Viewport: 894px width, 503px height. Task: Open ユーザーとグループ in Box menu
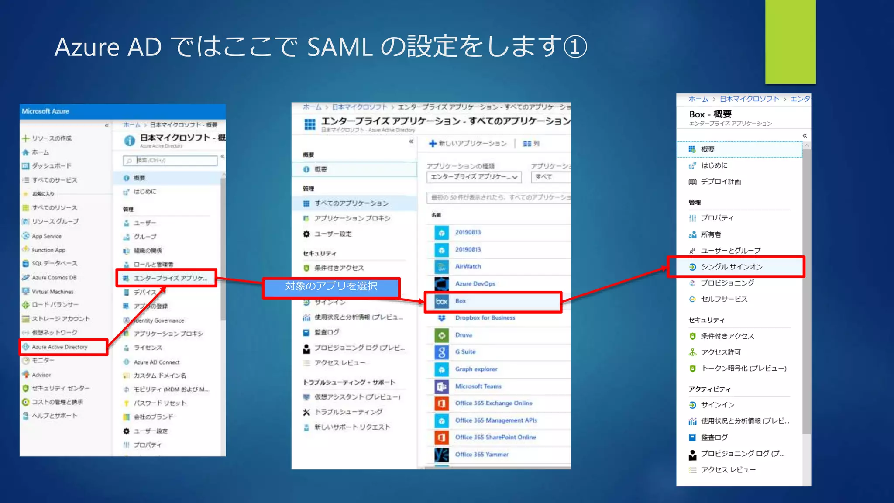click(x=731, y=251)
